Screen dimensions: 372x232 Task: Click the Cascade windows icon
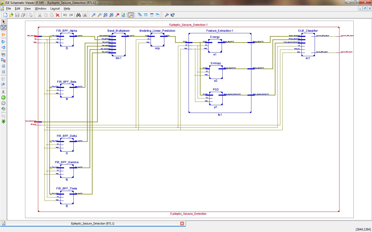tap(140, 15)
